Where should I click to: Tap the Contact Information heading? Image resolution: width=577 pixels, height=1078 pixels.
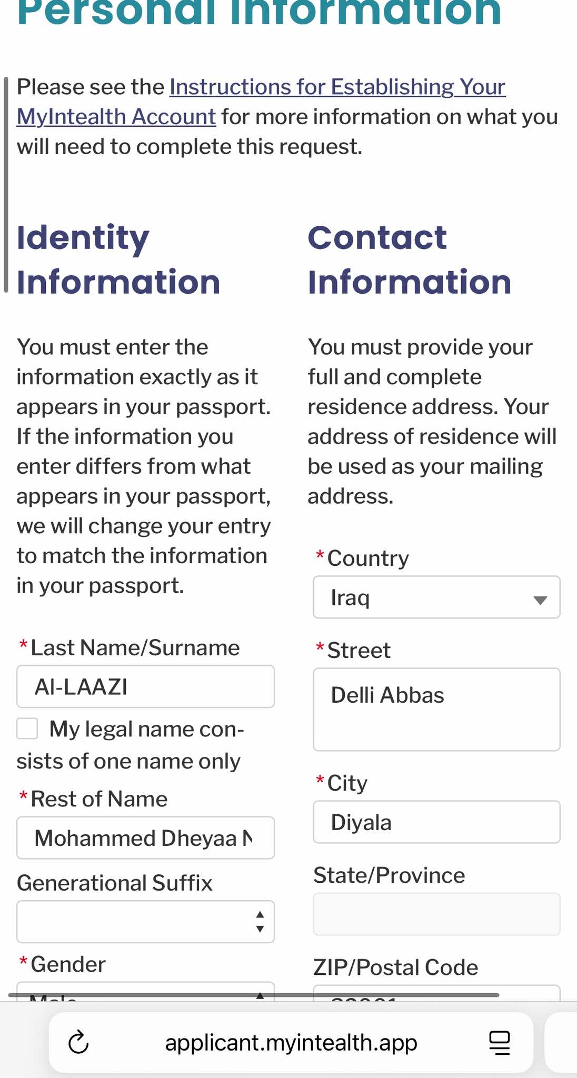click(x=410, y=259)
